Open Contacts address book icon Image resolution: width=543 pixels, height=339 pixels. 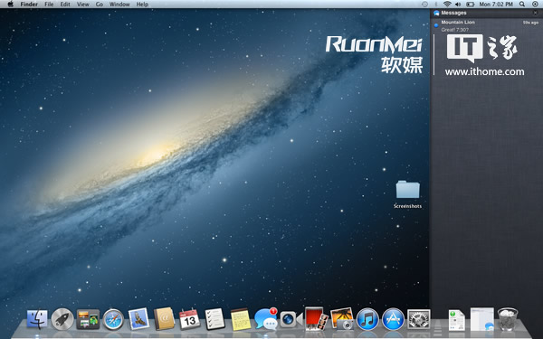coord(164,318)
